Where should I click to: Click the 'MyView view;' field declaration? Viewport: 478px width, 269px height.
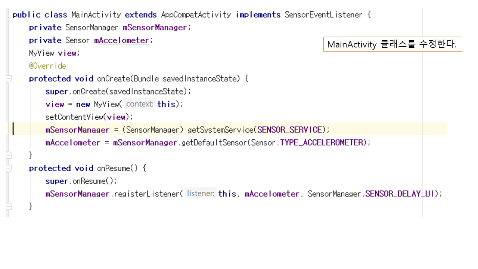coord(54,53)
